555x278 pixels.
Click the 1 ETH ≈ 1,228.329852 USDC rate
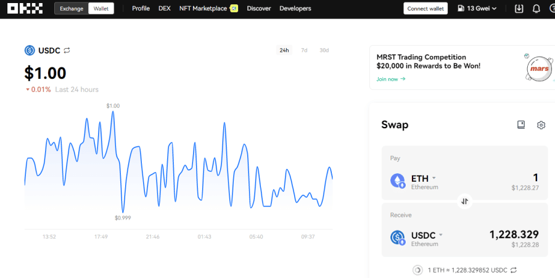[x=467, y=270]
